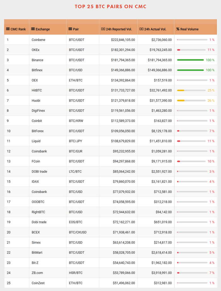
Task: Select the RightBTC exchange cell
Action: coord(48,212)
